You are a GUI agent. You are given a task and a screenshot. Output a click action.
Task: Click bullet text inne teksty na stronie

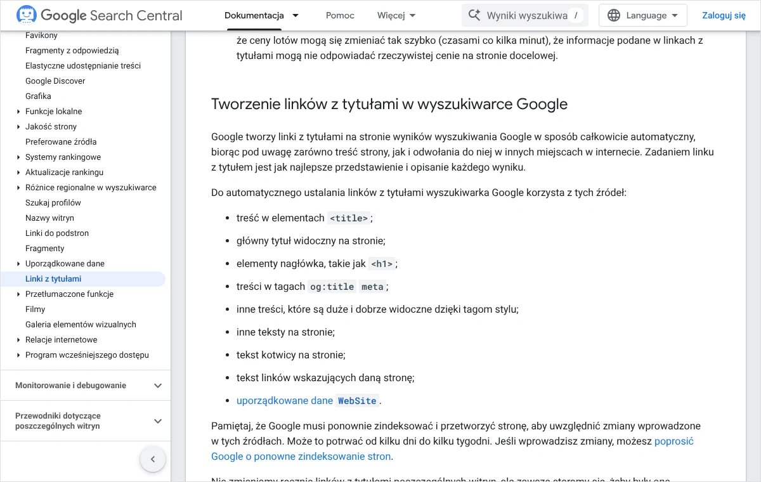[285, 332]
